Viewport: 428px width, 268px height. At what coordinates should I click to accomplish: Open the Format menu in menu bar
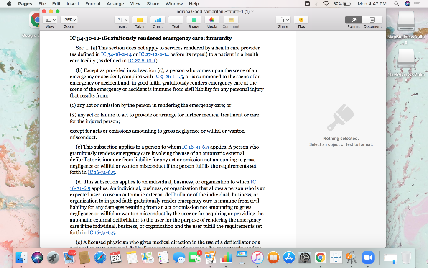pyautogui.click(x=93, y=3)
